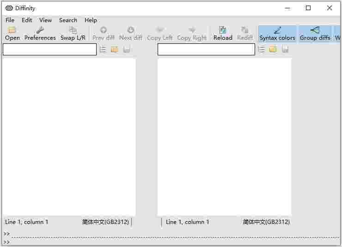342x247 pixels.
Task: Click Copy Left toolbar button
Action: click(x=159, y=33)
